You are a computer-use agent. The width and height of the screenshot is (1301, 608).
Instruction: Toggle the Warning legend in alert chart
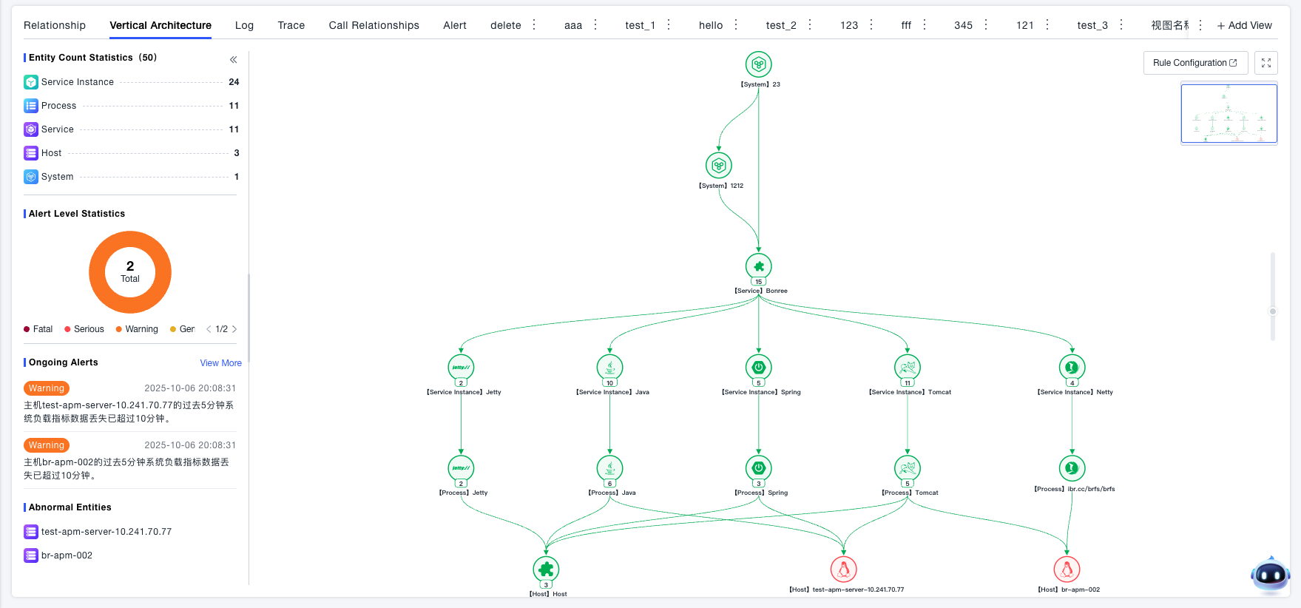(137, 329)
